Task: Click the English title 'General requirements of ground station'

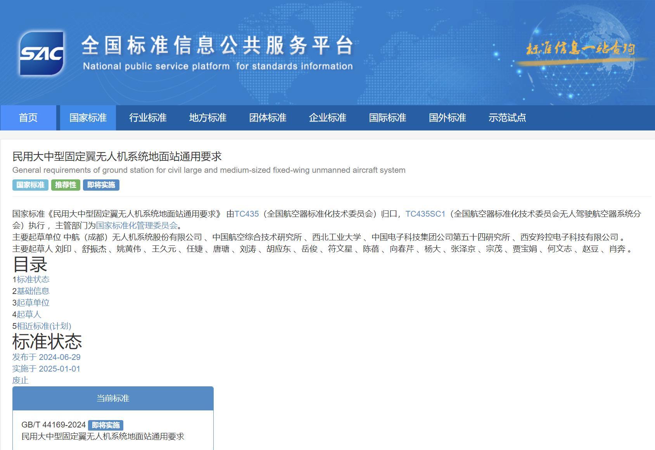Action: click(x=209, y=170)
